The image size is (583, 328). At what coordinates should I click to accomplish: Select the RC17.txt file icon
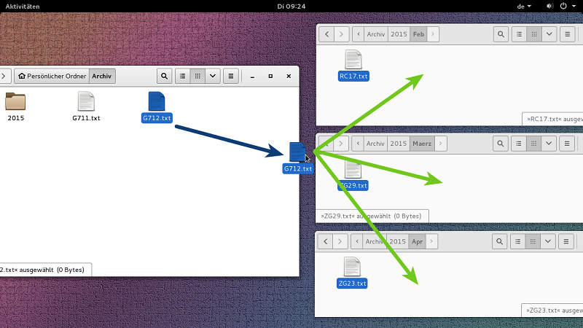coord(353,60)
